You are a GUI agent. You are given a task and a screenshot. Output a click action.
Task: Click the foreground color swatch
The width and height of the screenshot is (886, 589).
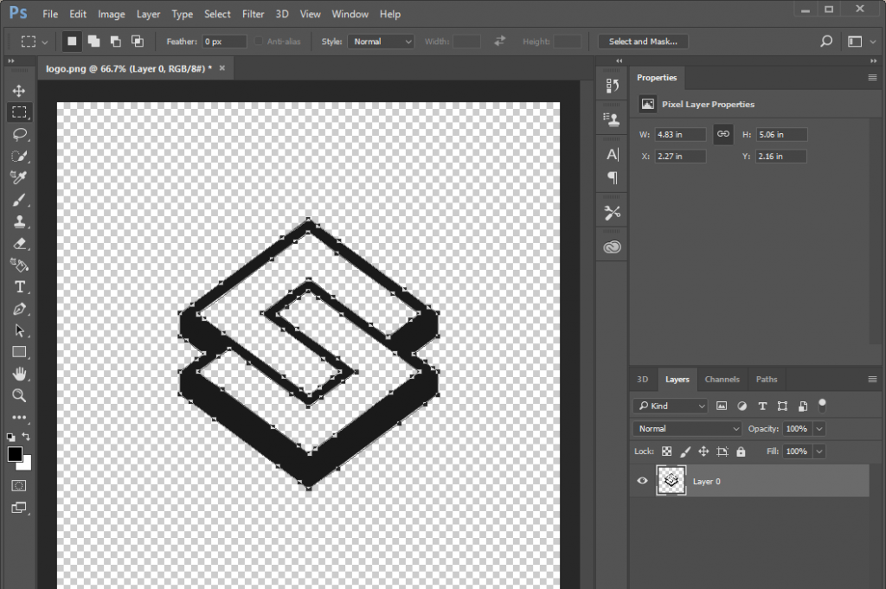15,454
